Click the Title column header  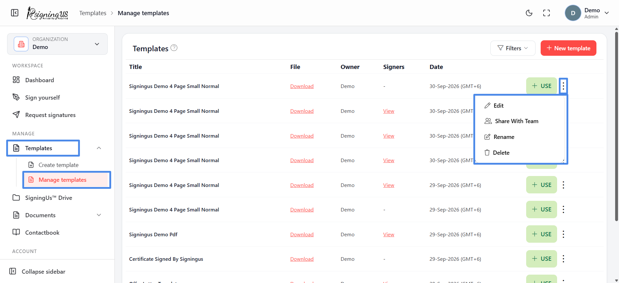(x=135, y=67)
